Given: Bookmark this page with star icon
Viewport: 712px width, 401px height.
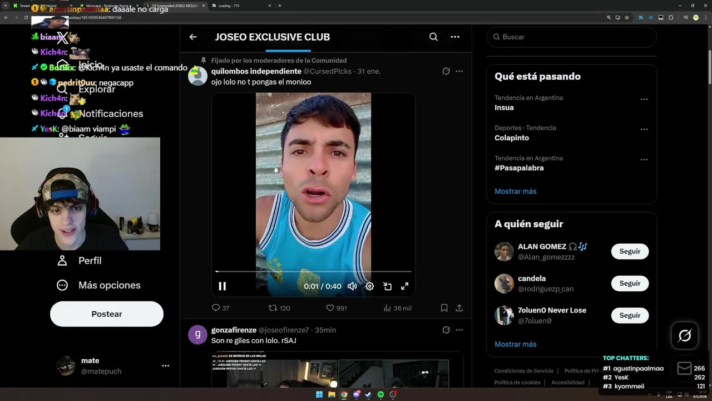Looking at the screenshot, I should [x=627, y=17].
